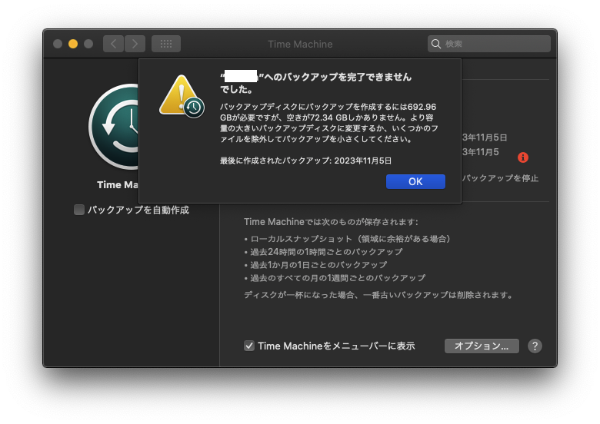Click 過去のすべての月の1週間ごとのバックアップ text
Viewport: 600px width, 424px height.
pos(338,278)
